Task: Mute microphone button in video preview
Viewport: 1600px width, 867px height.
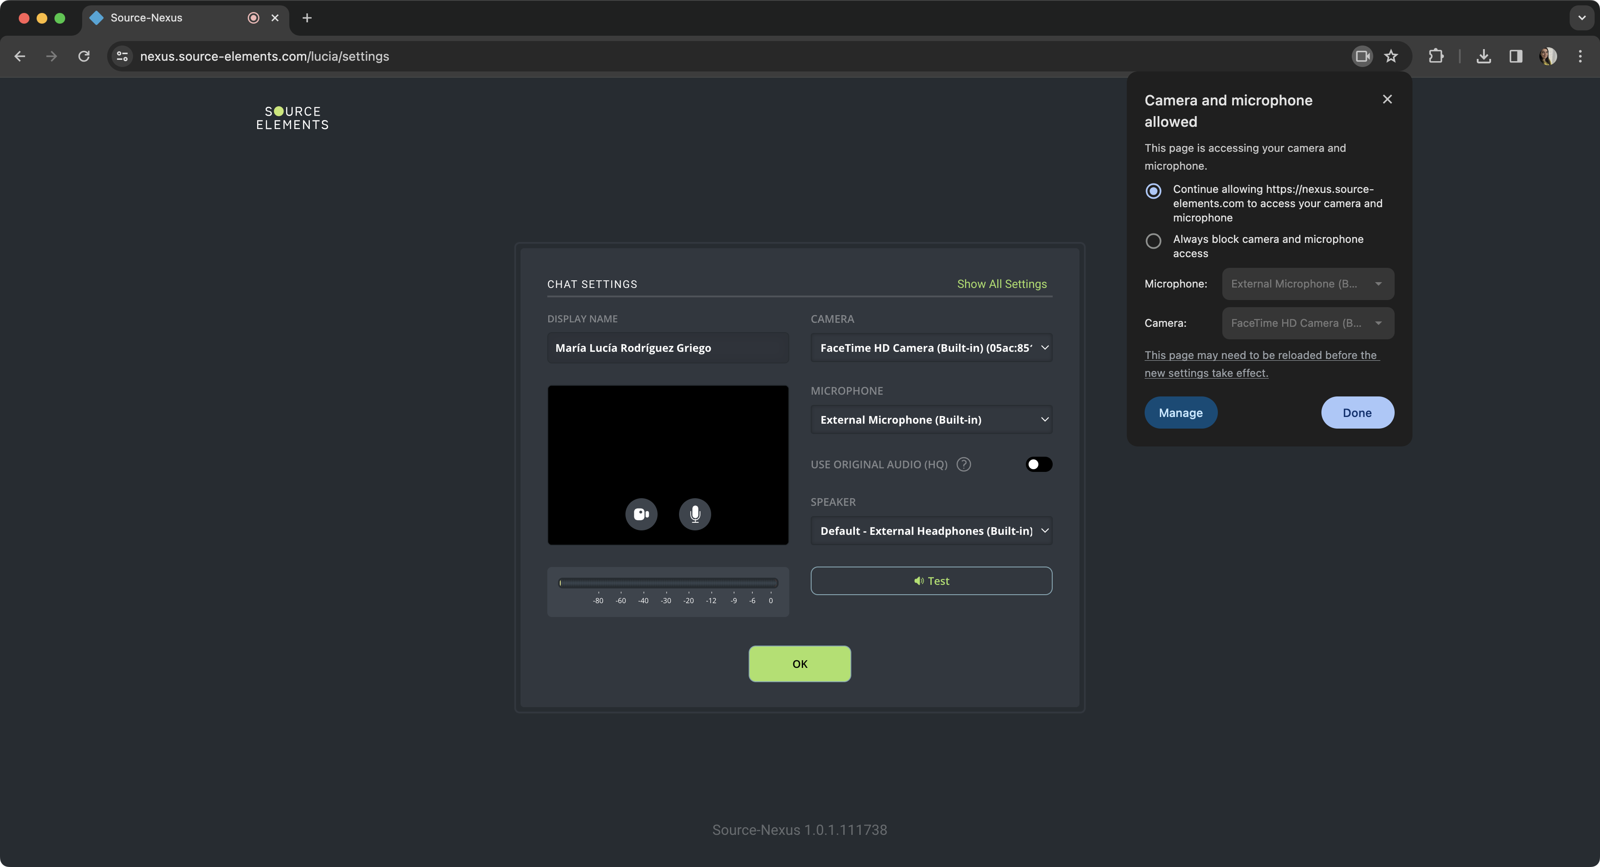Action: coord(694,514)
